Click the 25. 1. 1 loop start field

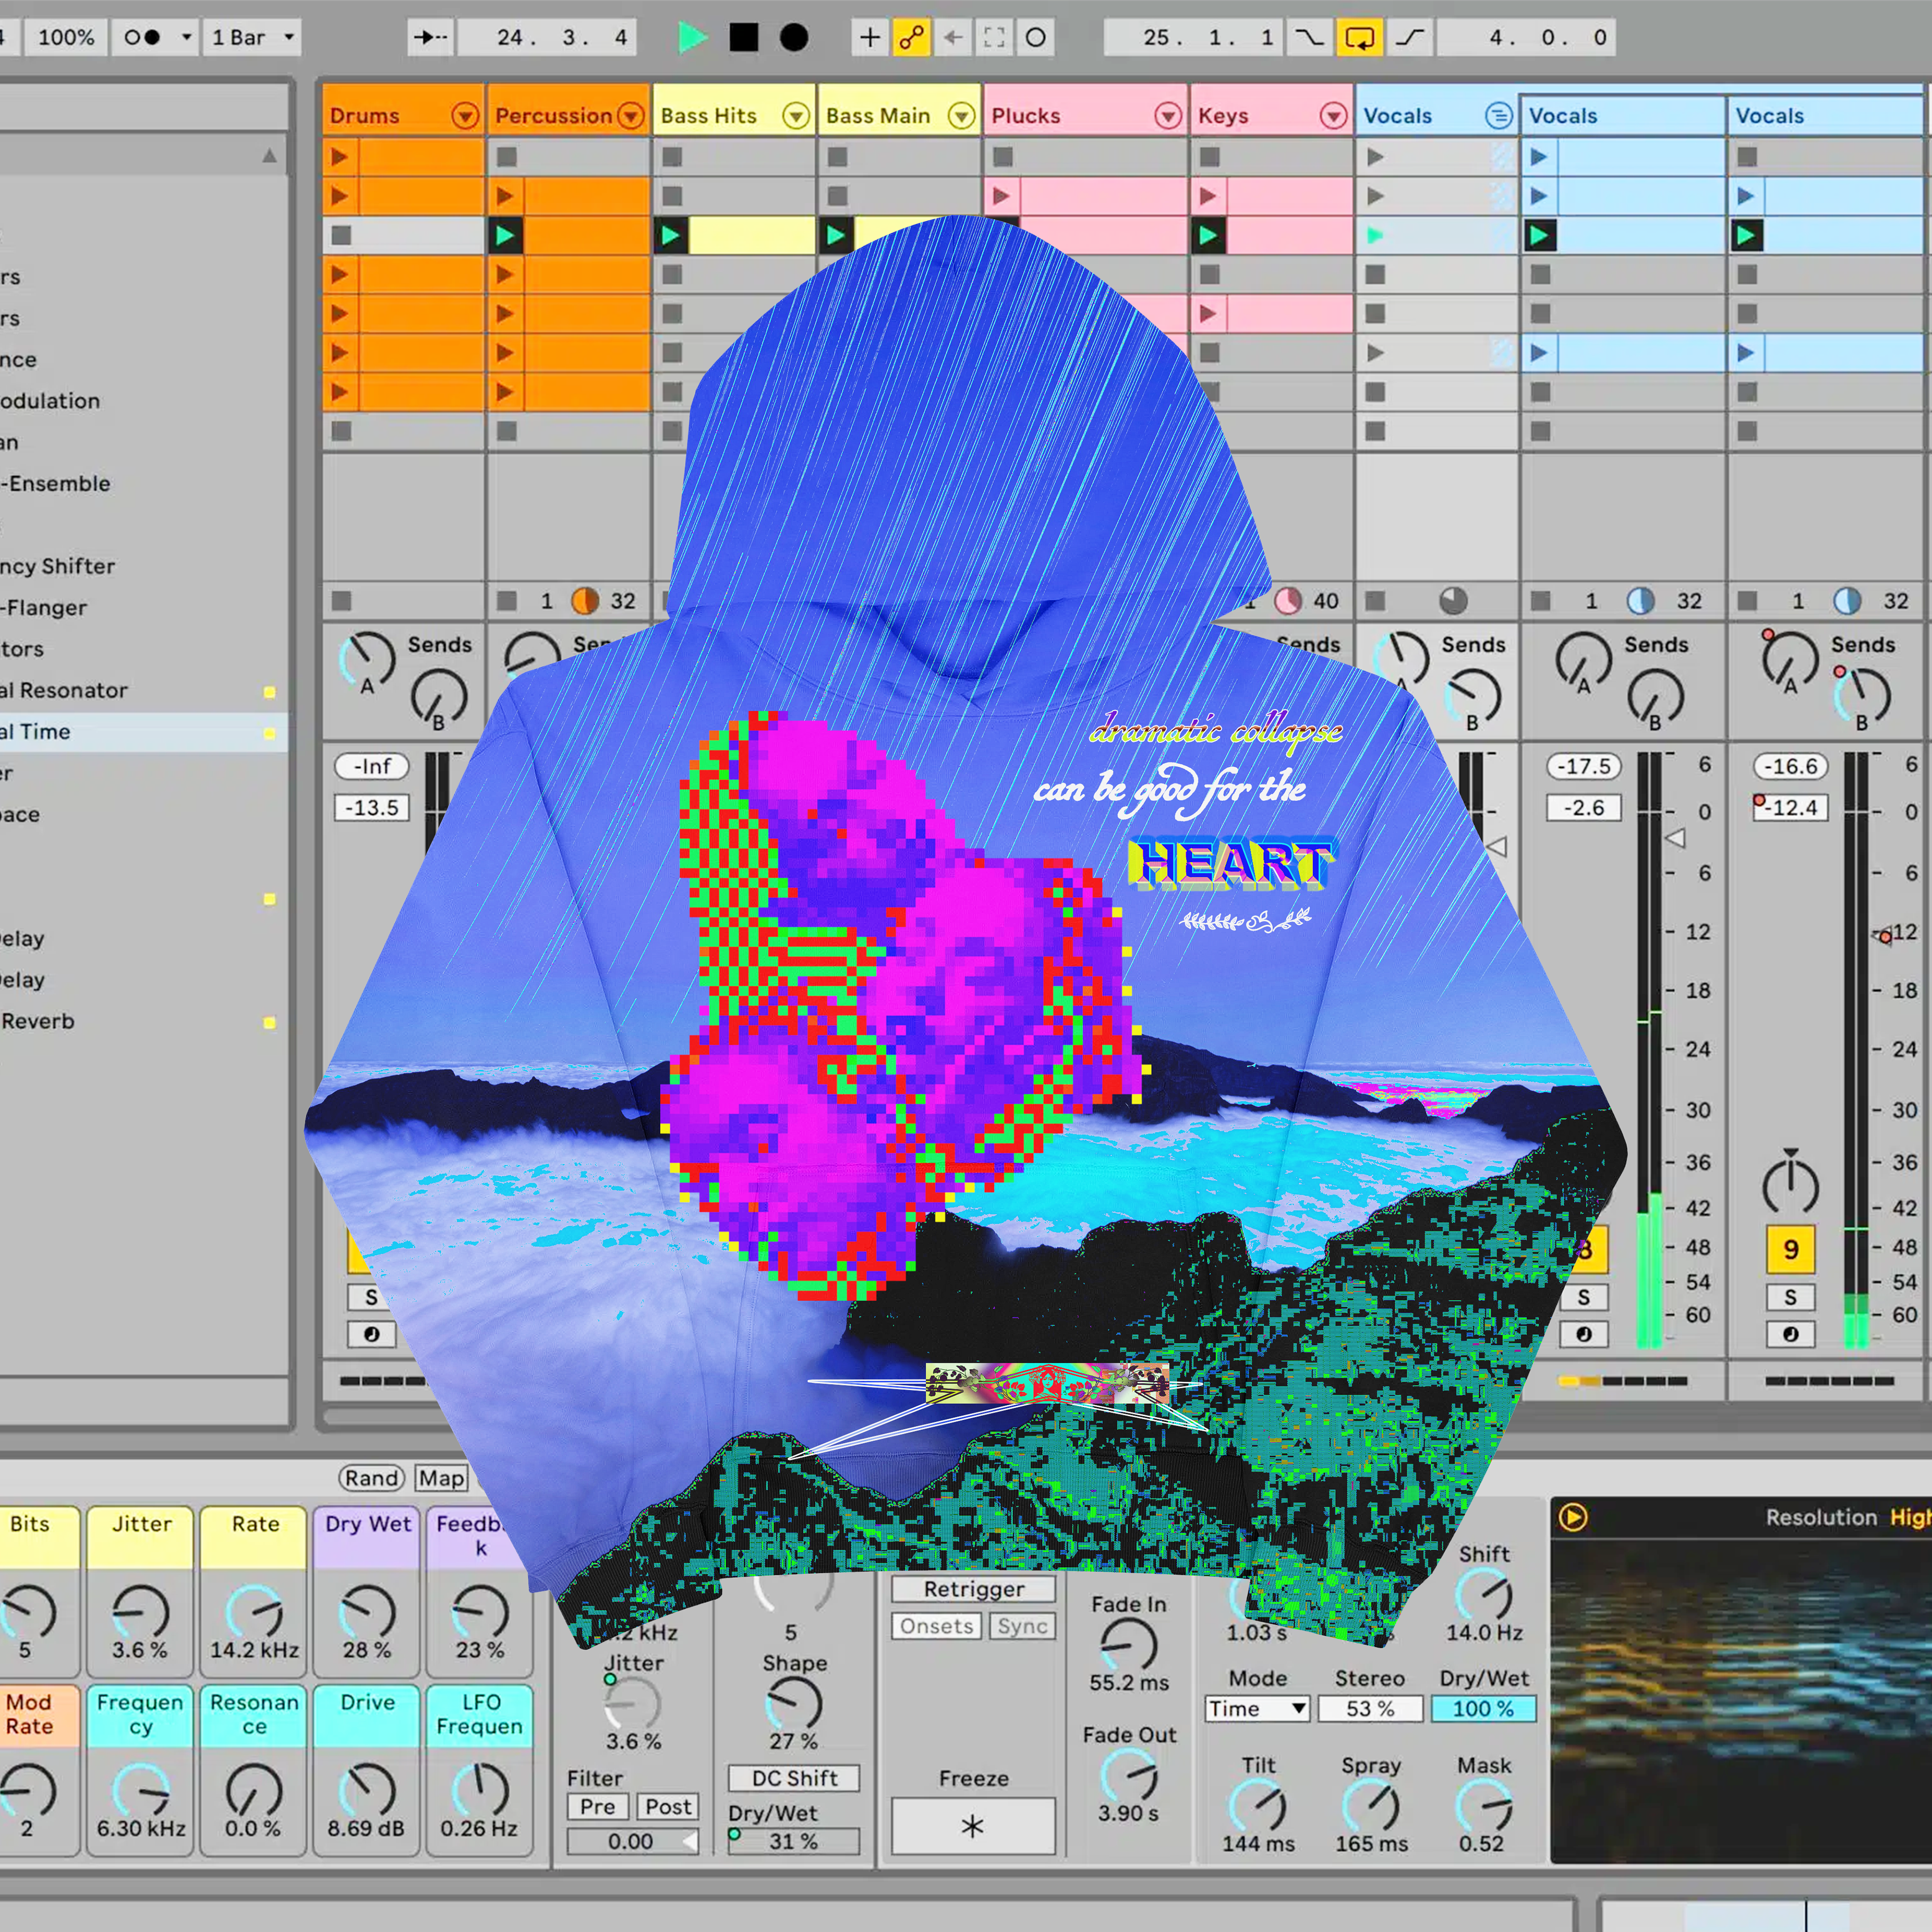coord(1194,38)
